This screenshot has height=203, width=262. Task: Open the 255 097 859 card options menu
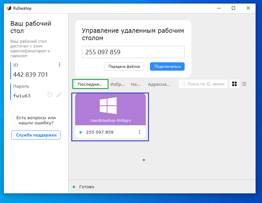(x=139, y=132)
